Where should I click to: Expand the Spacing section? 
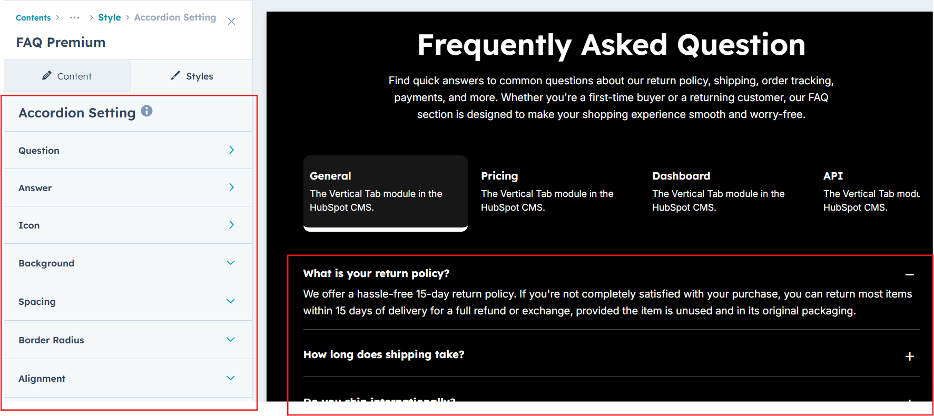[230, 301]
